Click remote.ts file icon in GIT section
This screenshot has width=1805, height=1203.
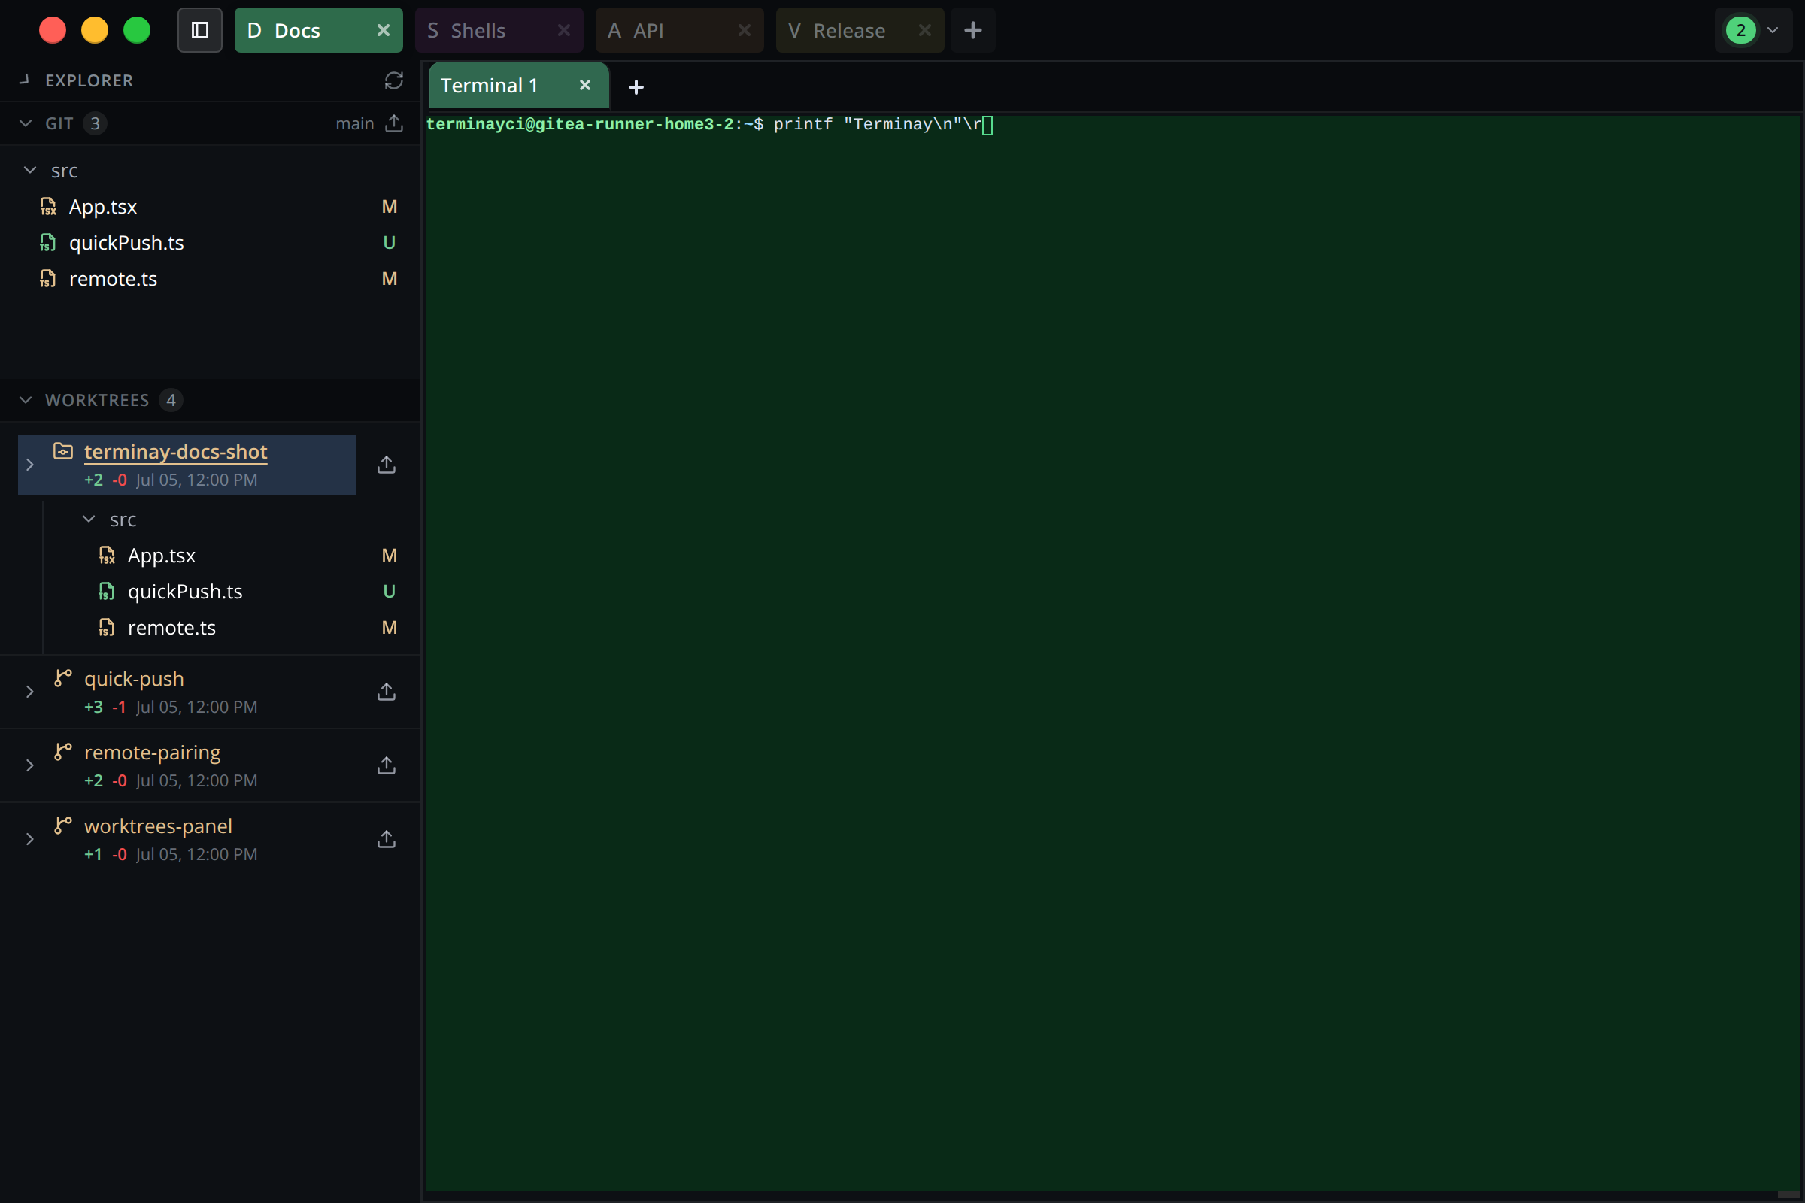tap(48, 278)
